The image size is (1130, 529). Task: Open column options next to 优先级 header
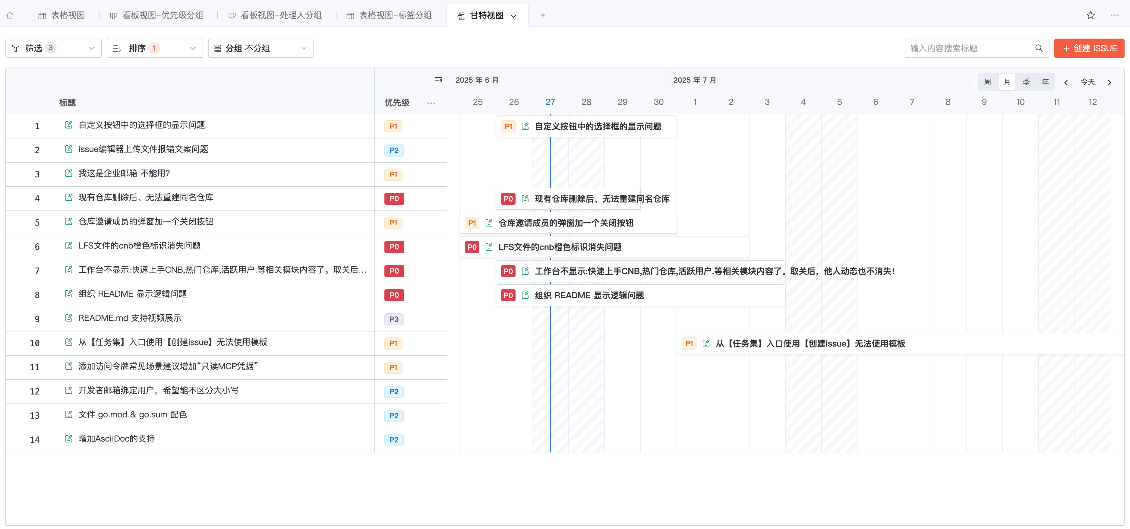tap(431, 103)
